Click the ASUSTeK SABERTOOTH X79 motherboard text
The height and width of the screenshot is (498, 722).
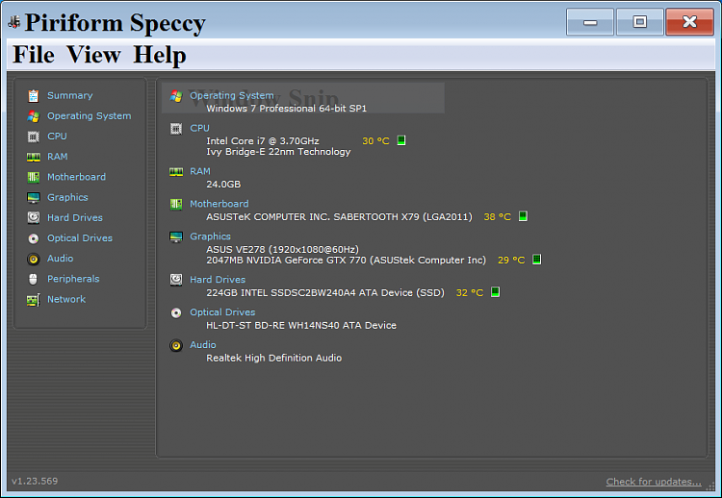340,217
